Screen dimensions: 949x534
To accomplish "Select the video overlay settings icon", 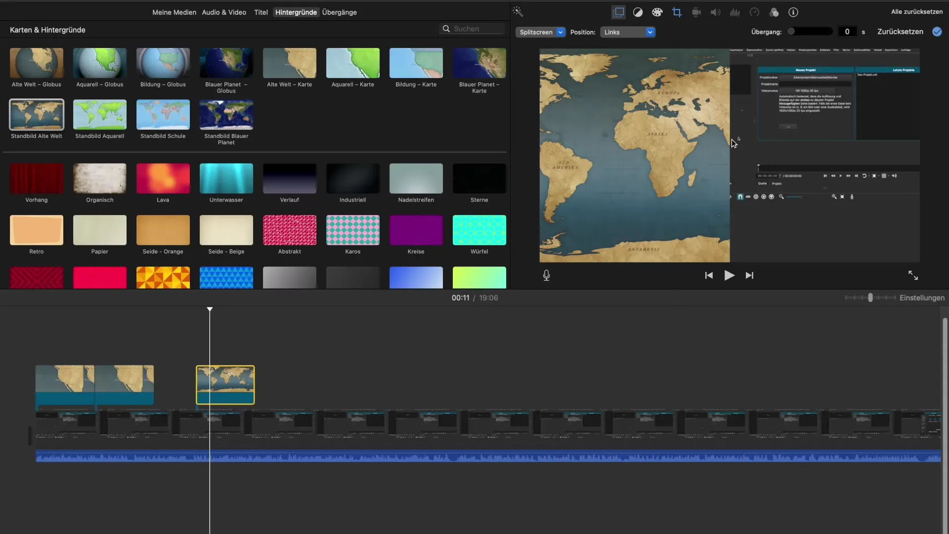I will point(618,12).
